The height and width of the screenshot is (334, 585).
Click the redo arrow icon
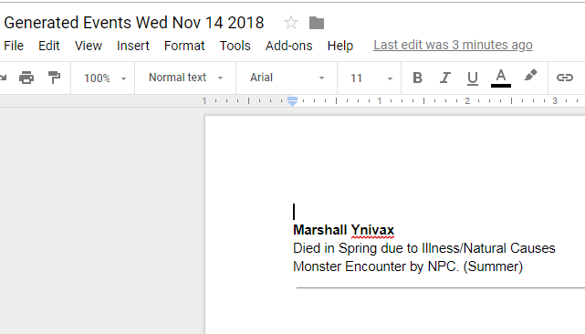tap(4, 78)
